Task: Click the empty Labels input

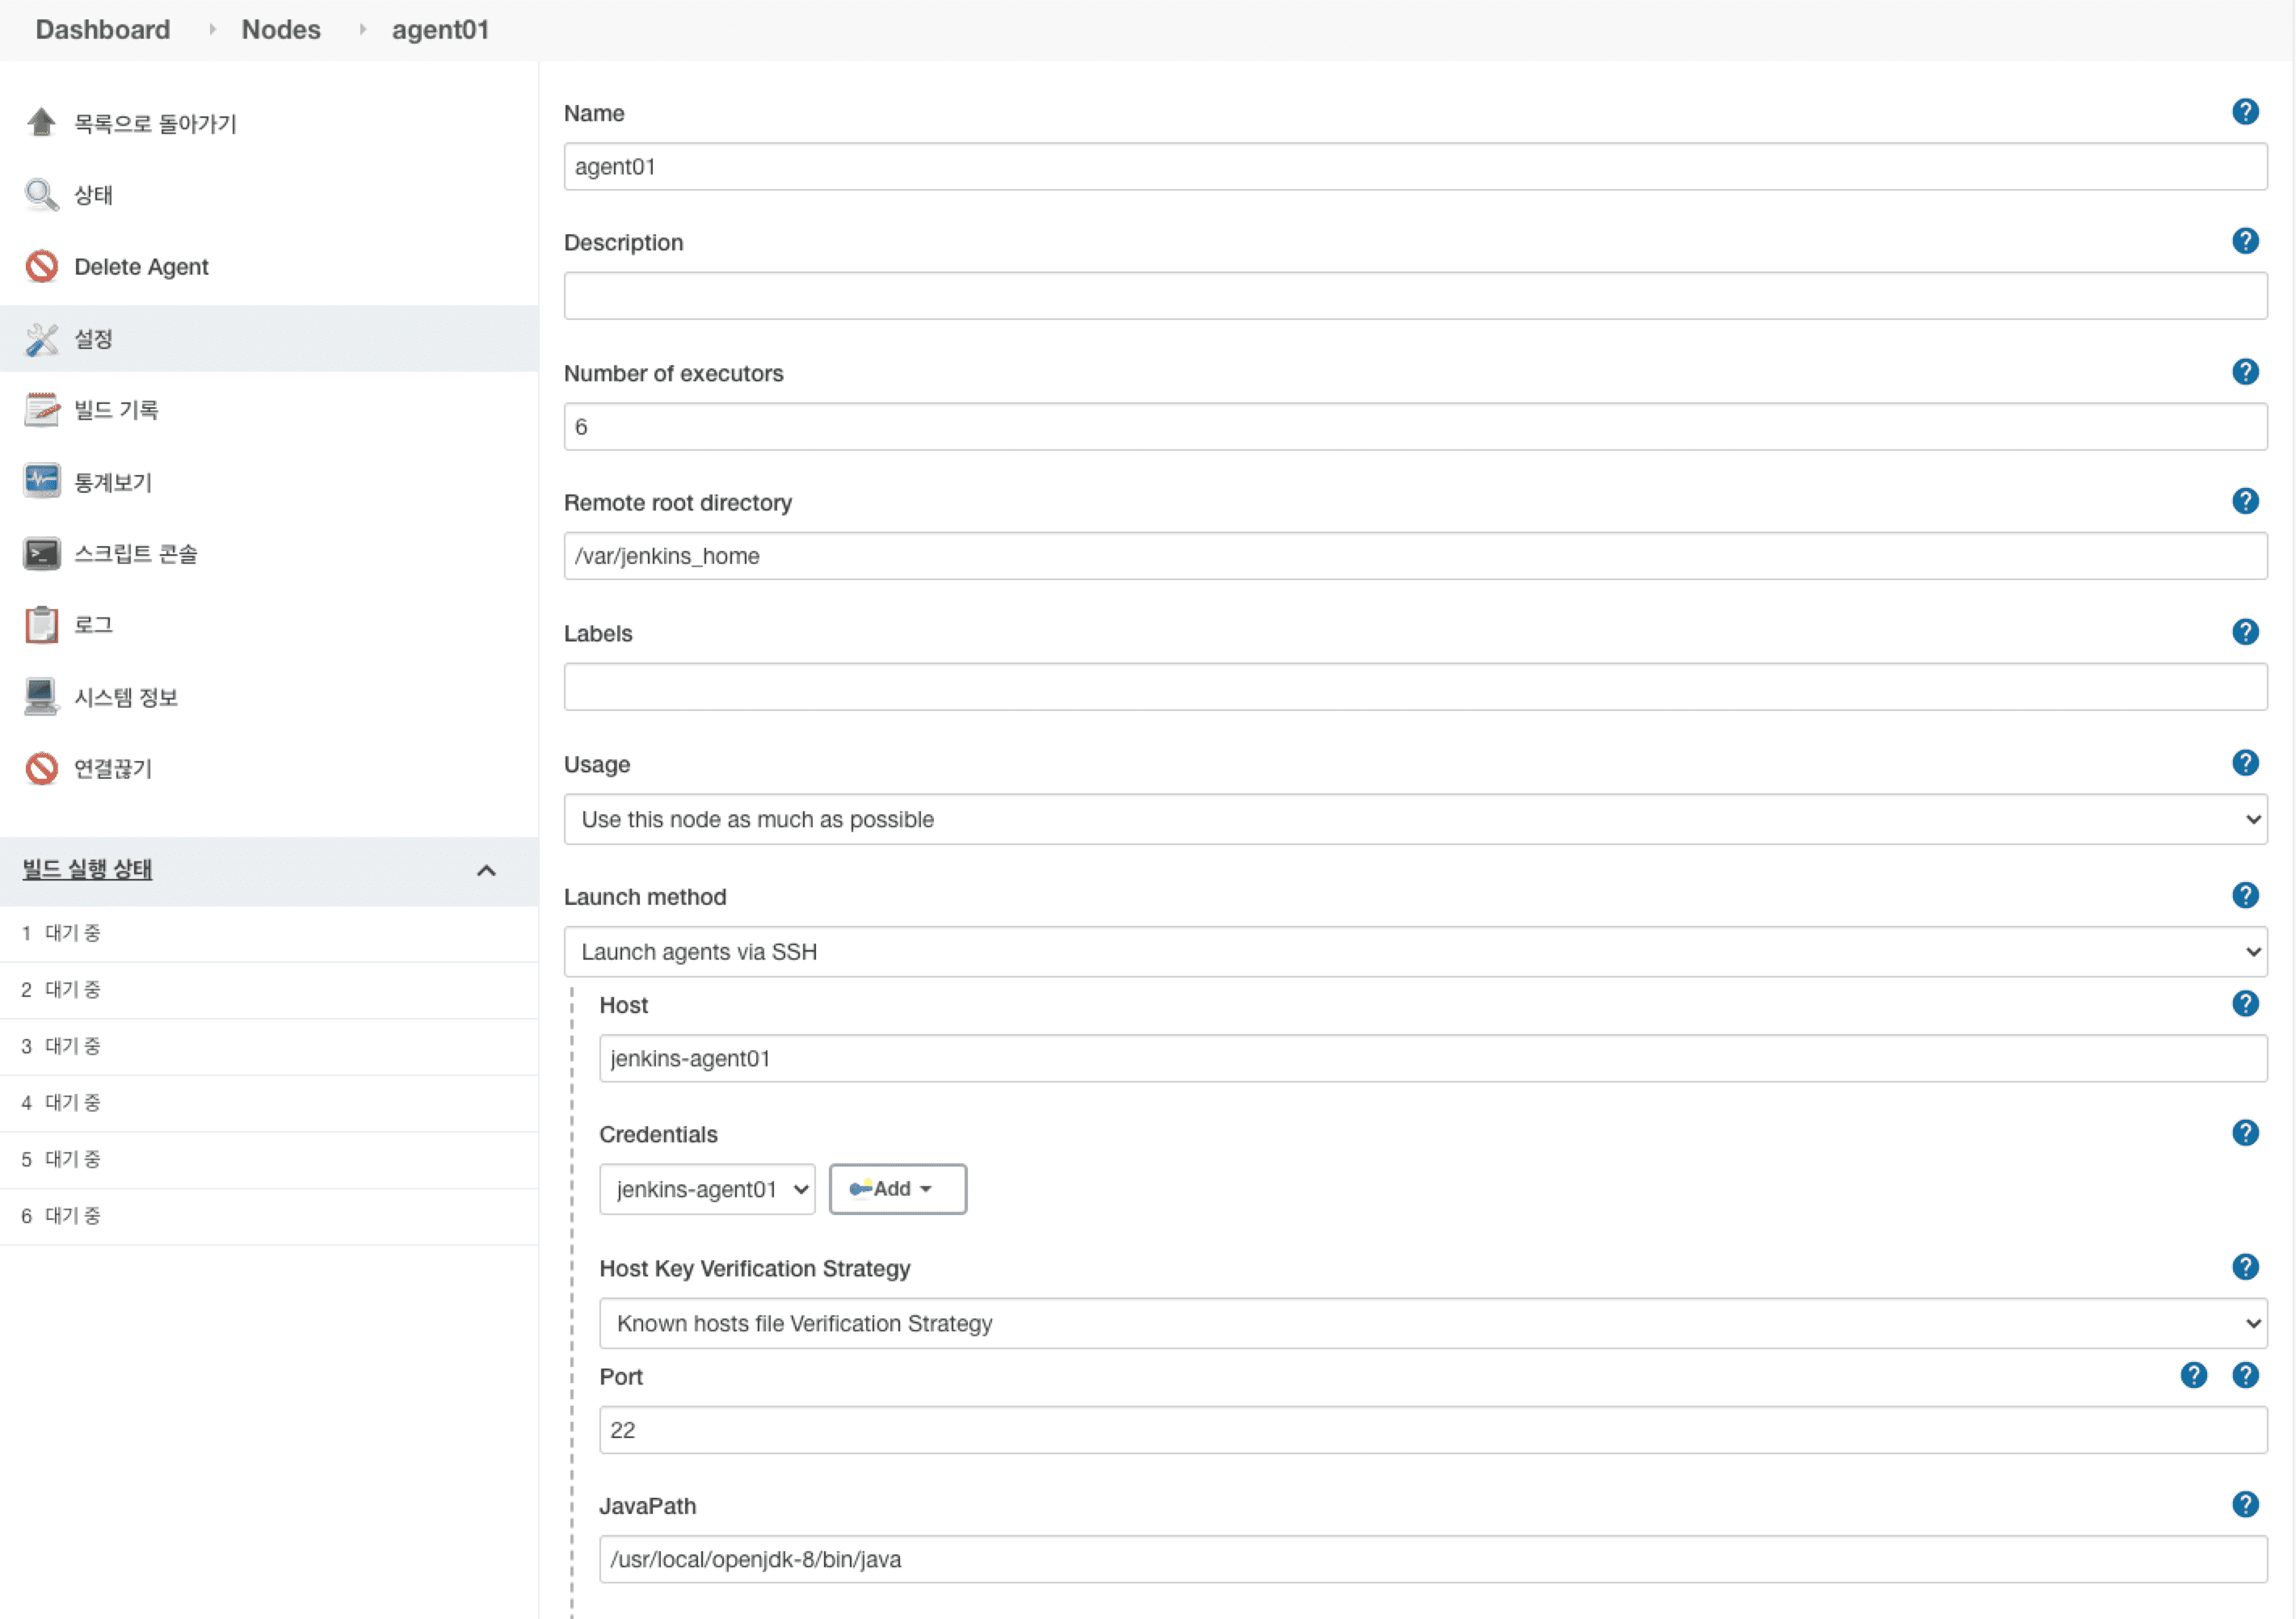Action: click(x=1415, y=687)
